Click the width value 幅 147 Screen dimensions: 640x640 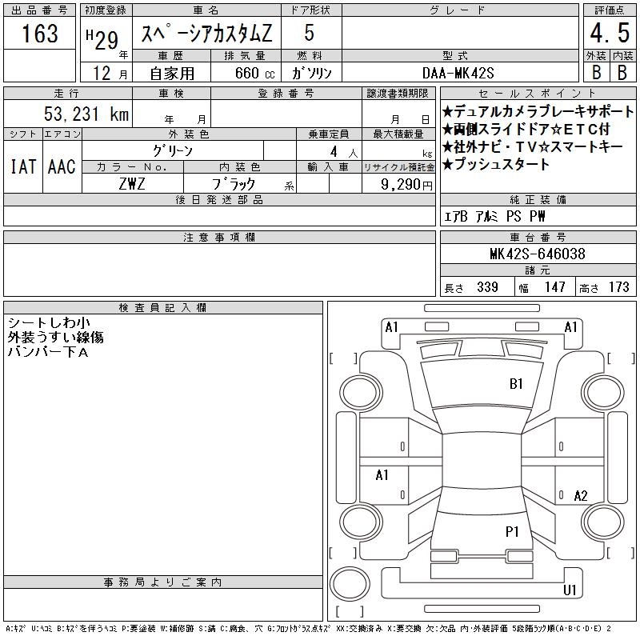(x=542, y=287)
